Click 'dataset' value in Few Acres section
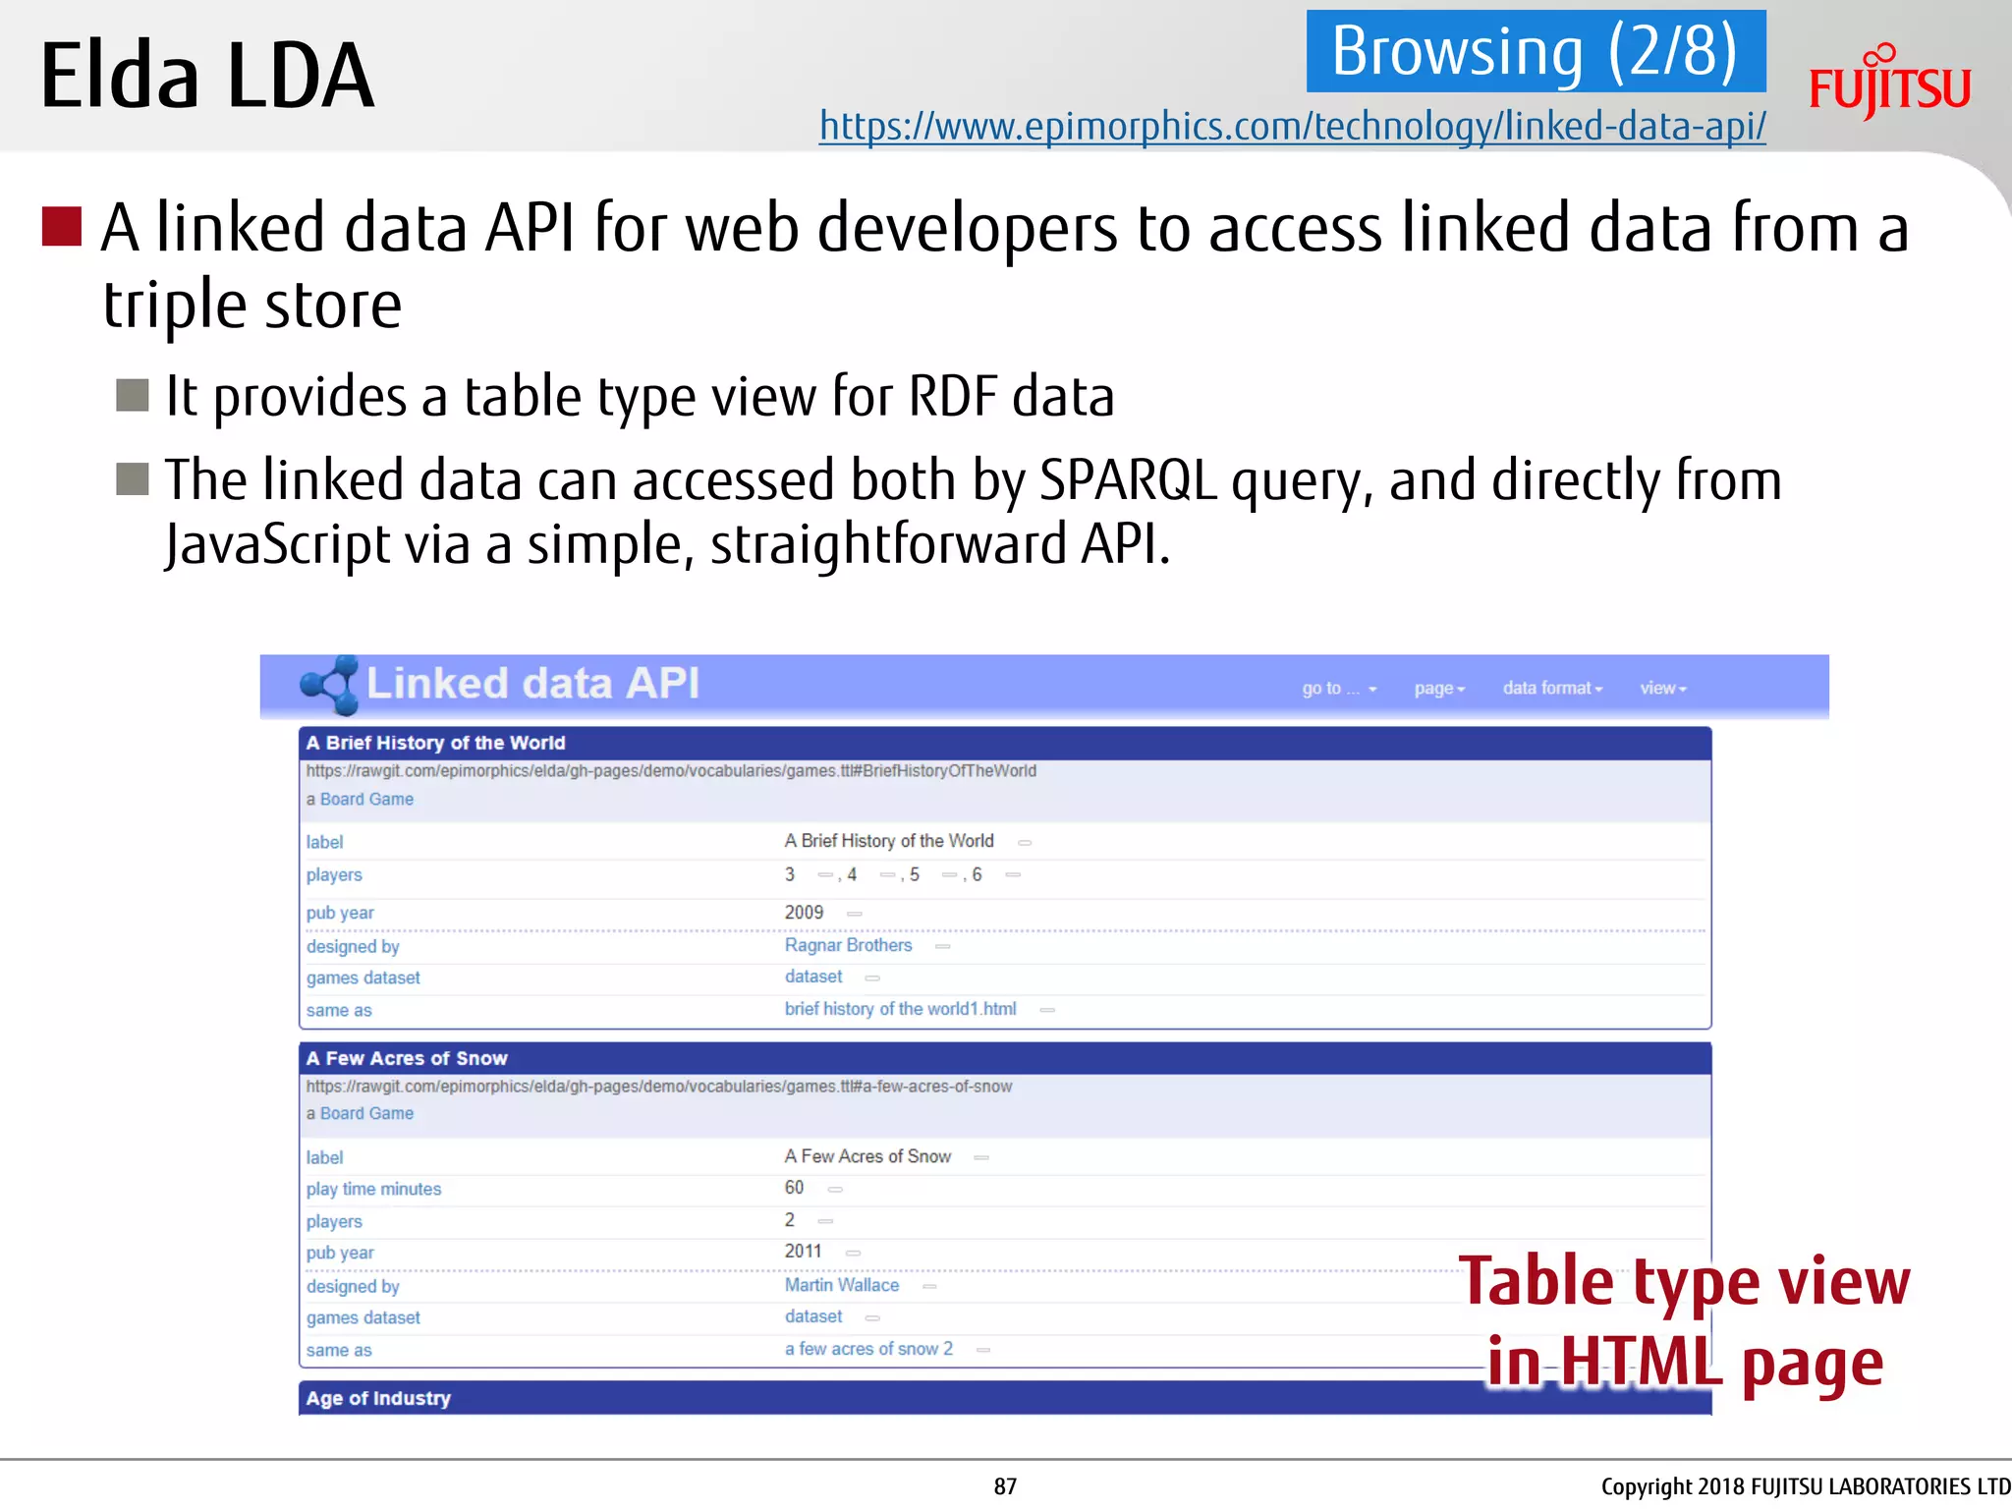 [x=813, y=1316]
